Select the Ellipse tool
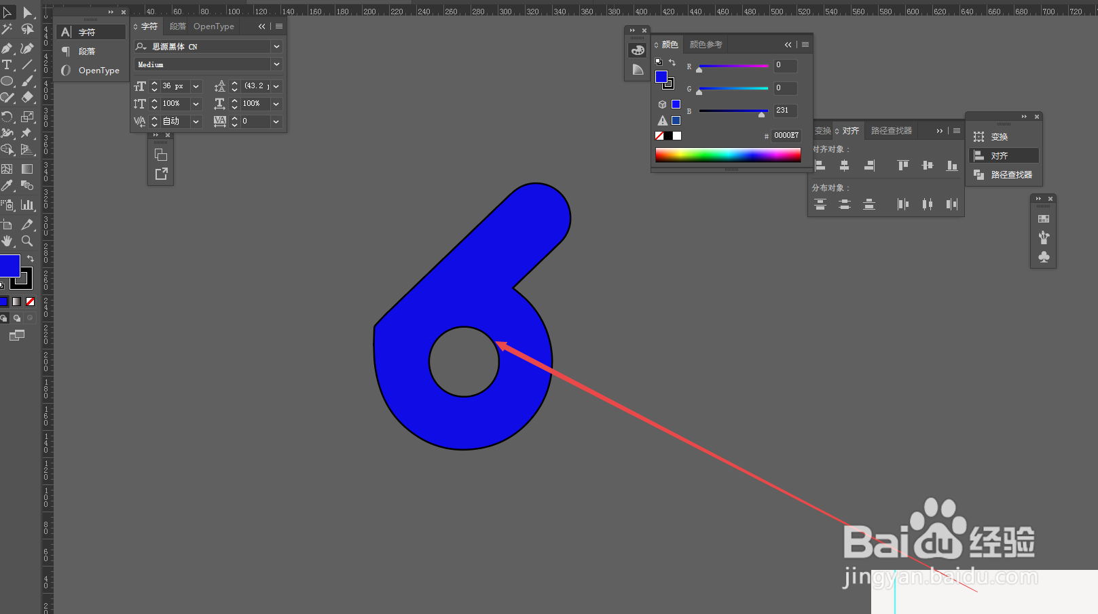This screenshot has width=1098, height=614. (x=7, y=81)
